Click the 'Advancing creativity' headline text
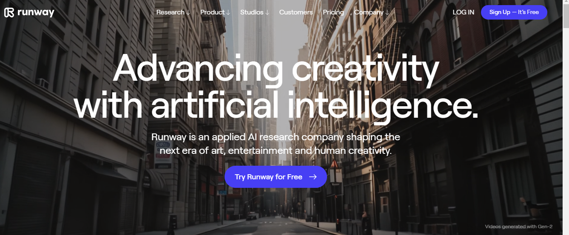 276,69
